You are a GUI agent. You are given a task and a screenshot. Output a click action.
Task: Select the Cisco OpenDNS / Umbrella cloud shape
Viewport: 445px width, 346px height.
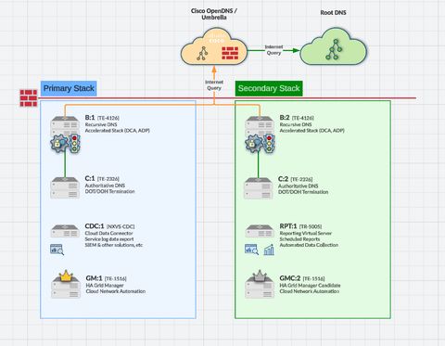pos(214,46)
